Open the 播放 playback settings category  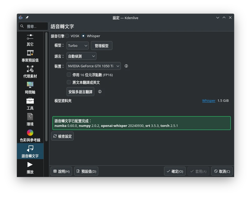click(x=30, y=168)
